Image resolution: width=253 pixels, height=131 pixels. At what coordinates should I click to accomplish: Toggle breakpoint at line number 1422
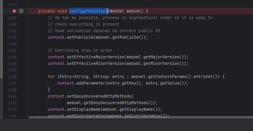(12, 37)
